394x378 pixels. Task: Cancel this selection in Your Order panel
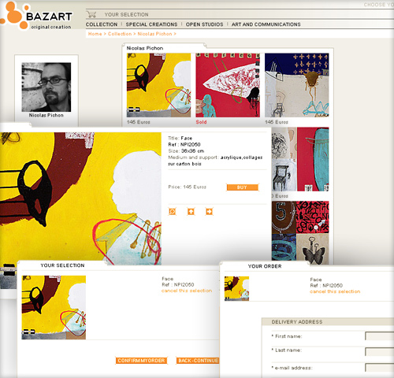coord(335,291)
